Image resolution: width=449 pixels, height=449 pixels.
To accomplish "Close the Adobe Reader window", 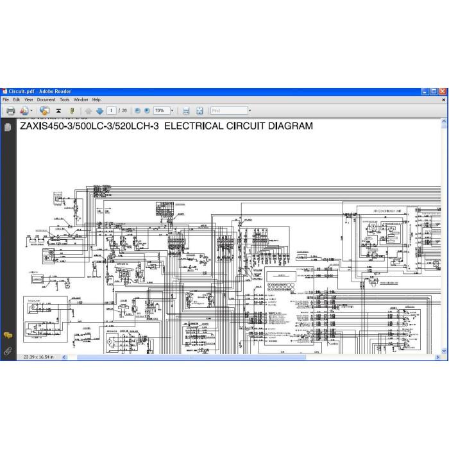I will pyautogui.click(x=443, y=91).
